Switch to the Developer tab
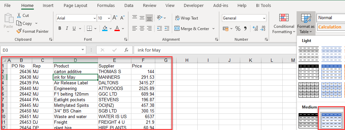345x130 pixels. point(194,6)
